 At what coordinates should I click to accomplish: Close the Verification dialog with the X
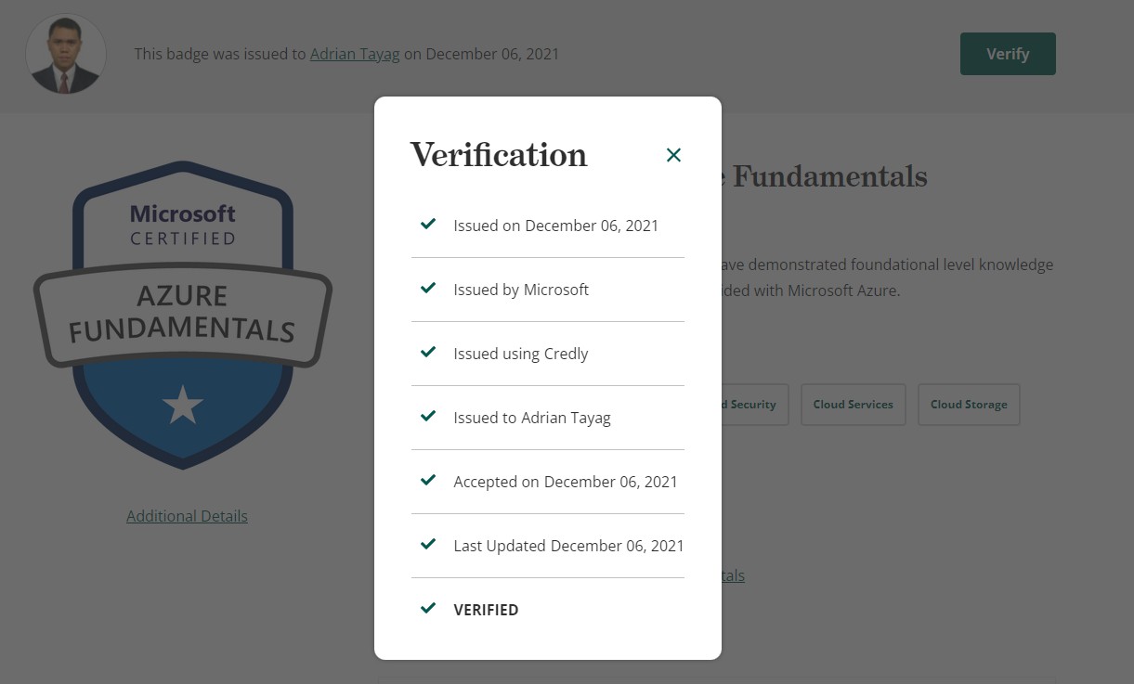pyautogui.click(x=674, y=155)
